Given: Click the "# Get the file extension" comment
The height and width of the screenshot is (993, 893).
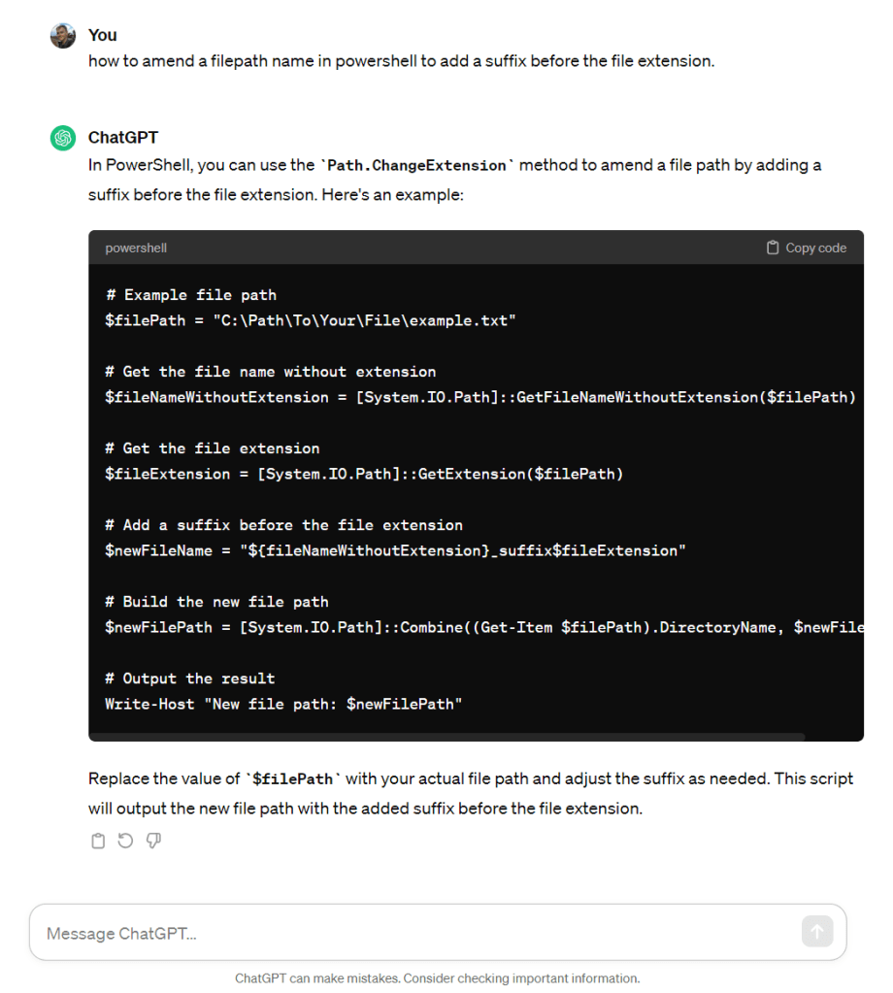Looking at the screenshot, I should pyautogui.click(x=212, y=448).
